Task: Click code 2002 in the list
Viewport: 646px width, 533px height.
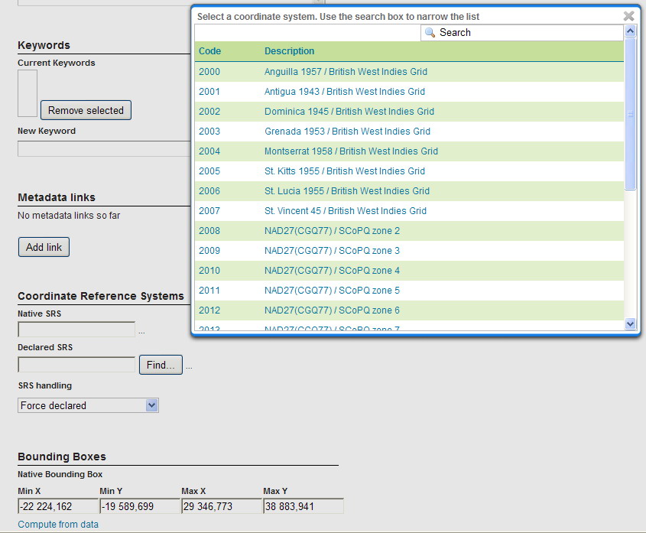Action: coord(209,112)
